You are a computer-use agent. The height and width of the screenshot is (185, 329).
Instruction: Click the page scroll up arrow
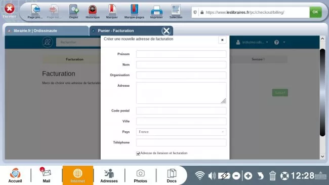[322, 39]
